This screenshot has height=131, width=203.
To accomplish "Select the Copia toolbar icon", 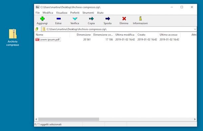I will pyautogui.click(x=91, y=19).
